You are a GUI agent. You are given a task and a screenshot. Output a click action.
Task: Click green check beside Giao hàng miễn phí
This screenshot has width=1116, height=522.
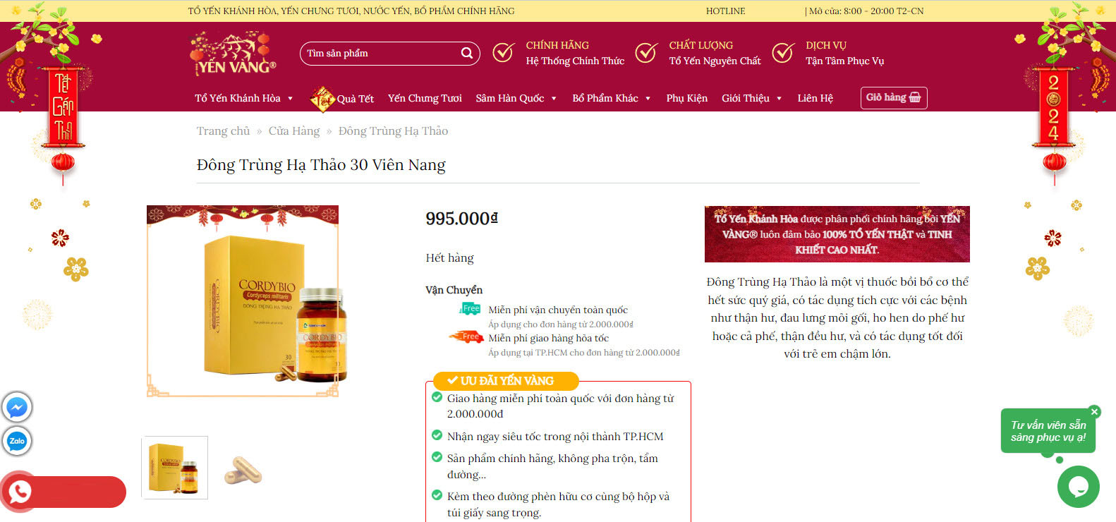437,397
